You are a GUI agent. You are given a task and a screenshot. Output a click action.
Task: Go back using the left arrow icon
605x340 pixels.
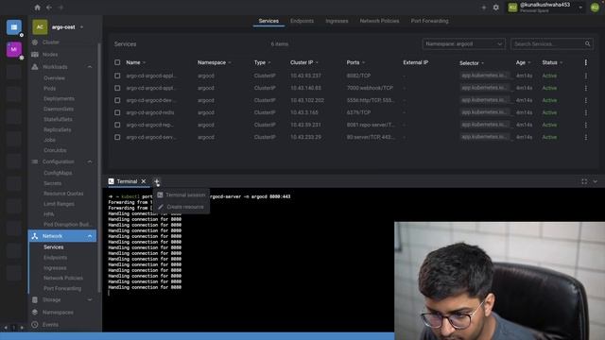(49, 8)
